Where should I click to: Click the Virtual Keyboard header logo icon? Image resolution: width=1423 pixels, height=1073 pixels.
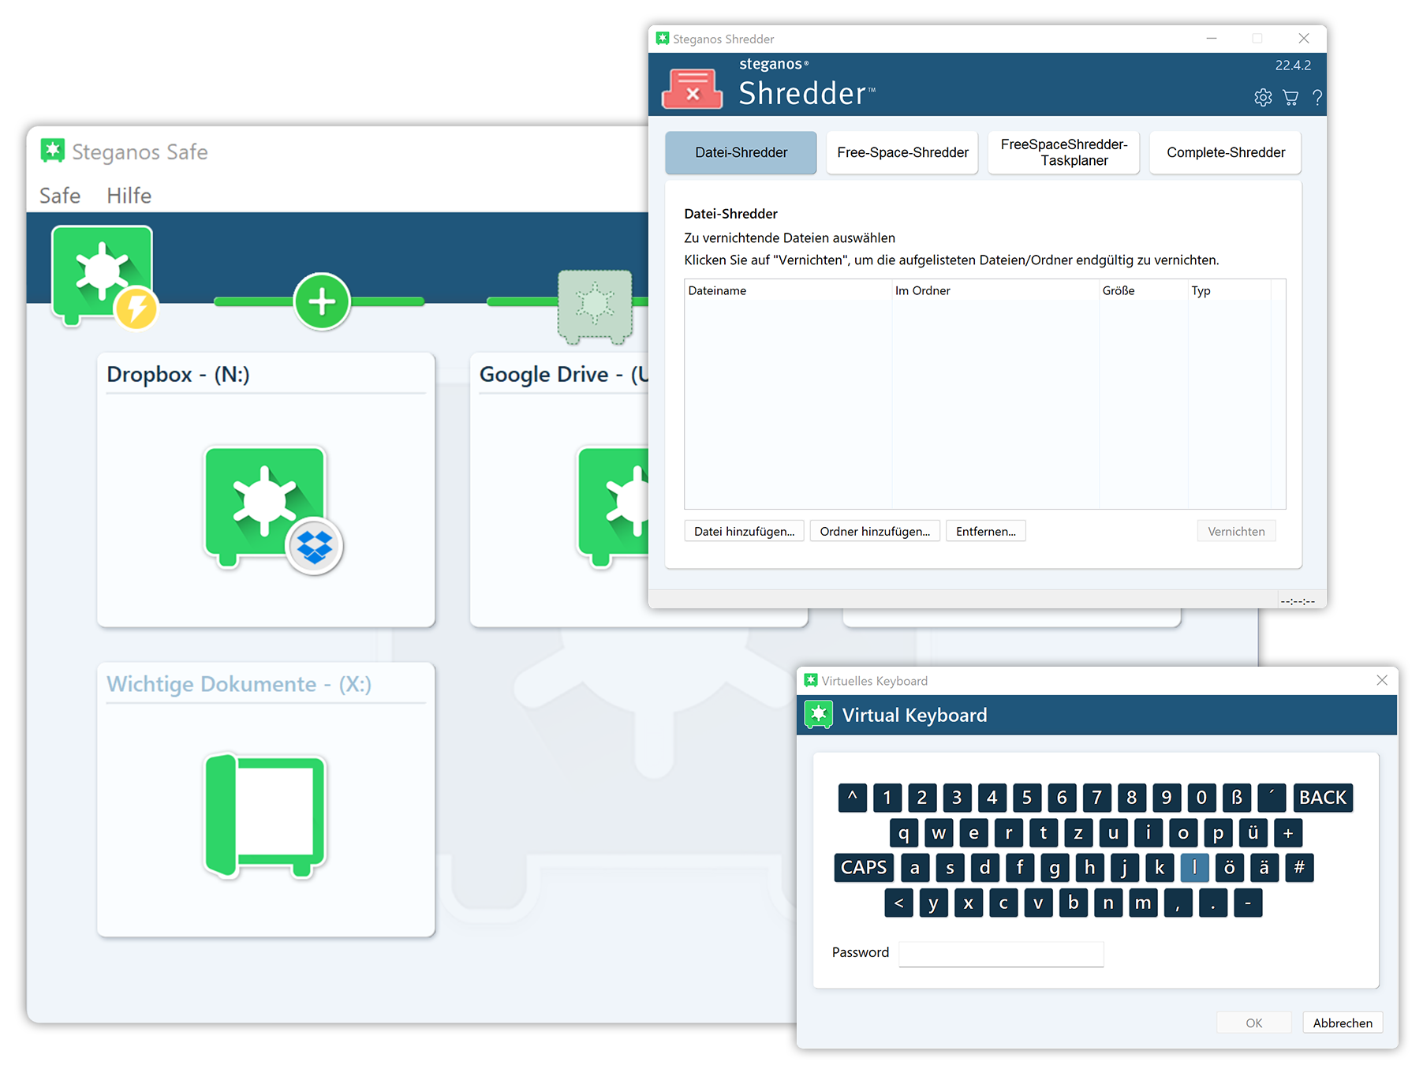pos(818,715)
